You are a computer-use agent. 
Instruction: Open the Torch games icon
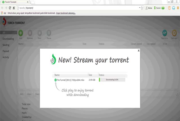[169, 8]
